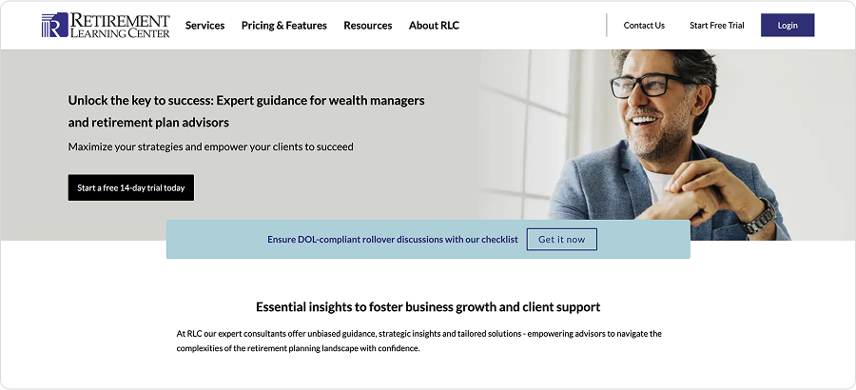Open the Resources menu
This screenshot has width=856, height=390.
point(367,26)
